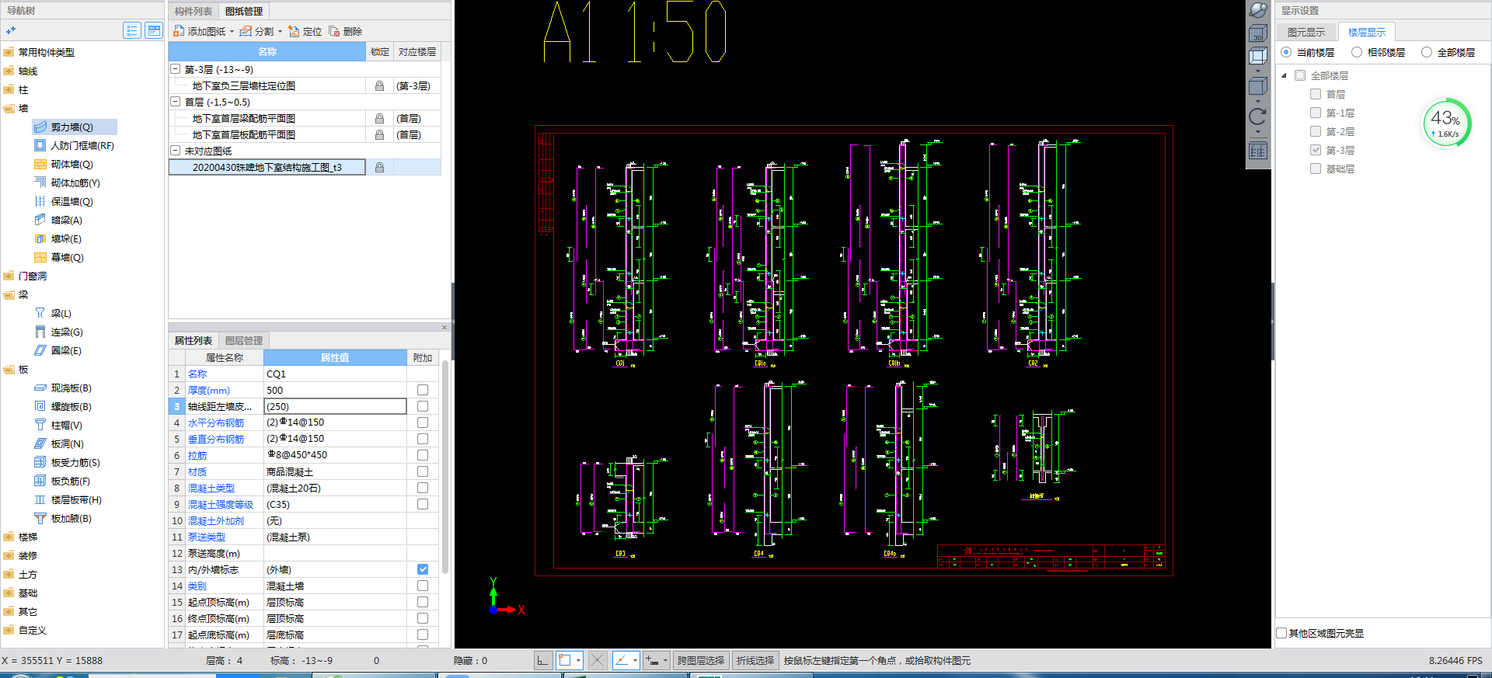Switch to the 图元显示 tab
This screenshot has height=678, width=1492.
pyautogui.click(x=1306, y=32)
